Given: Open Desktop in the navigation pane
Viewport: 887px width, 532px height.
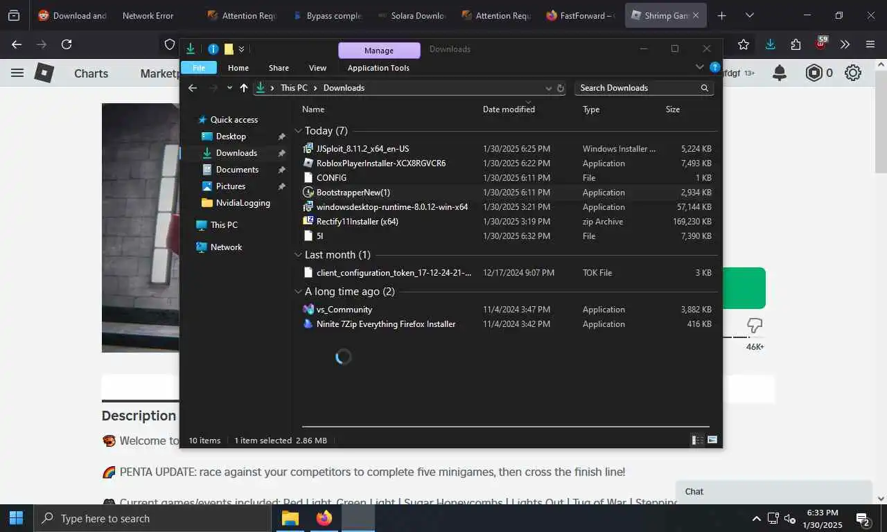Looking at the screenshot, I should click(231, 136).
